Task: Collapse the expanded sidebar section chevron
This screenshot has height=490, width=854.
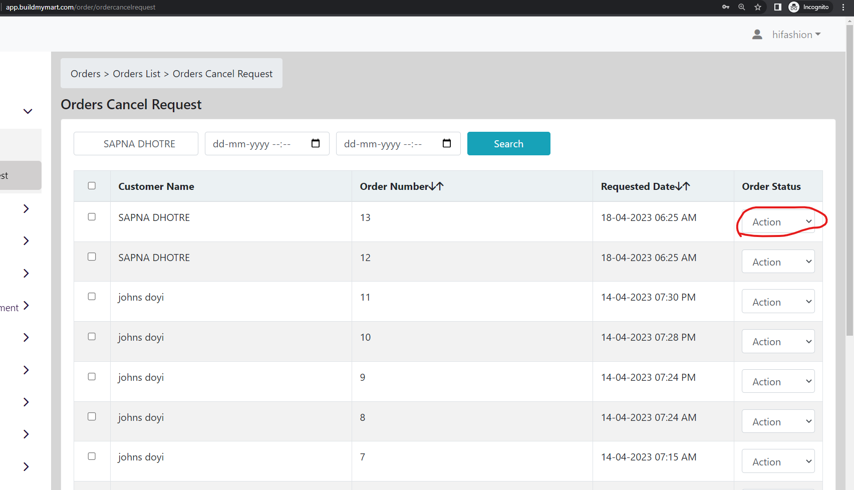Action: (x=28, y=111)
